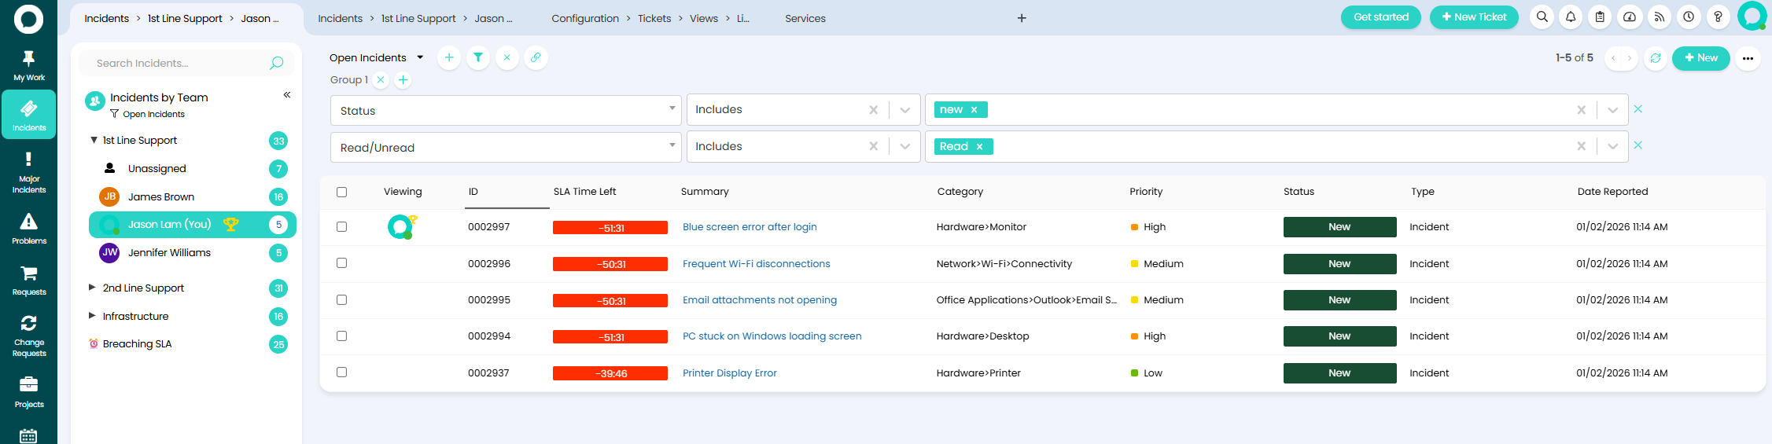
Task: Refresh the incidents list
Action: [x=1656, y=58]
